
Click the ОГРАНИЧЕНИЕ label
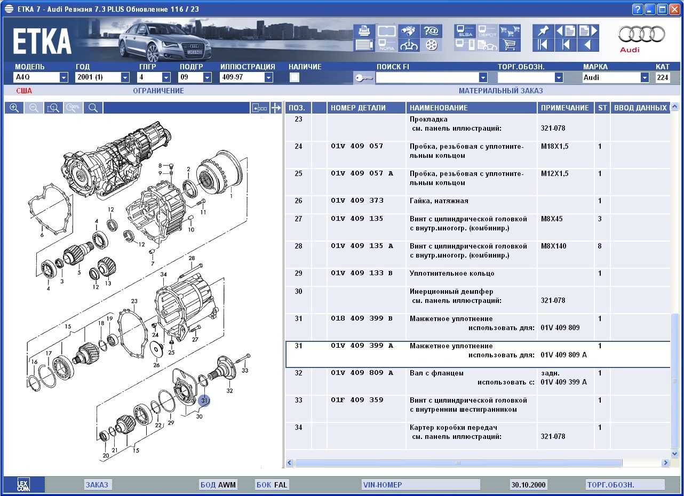158,91
